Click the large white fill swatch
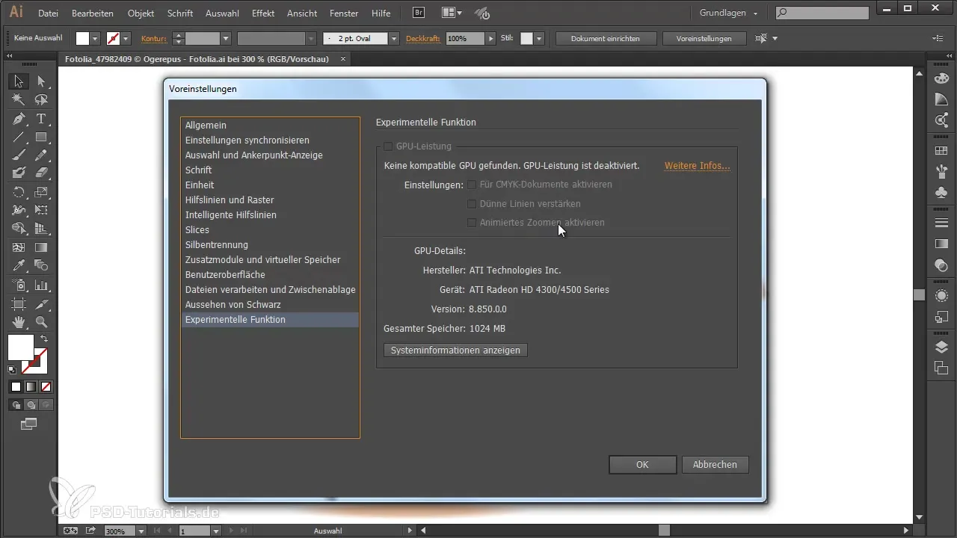This screenshot has height=538, width=957. pyautogui.click(x=20, y=347)
